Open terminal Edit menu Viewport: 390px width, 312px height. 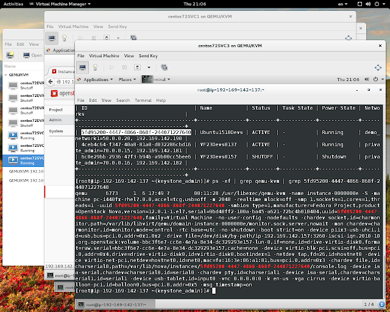93,101
